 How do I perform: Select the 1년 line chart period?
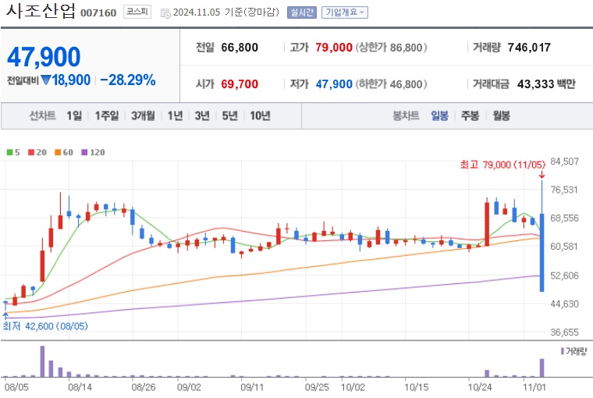pos(175,115)
